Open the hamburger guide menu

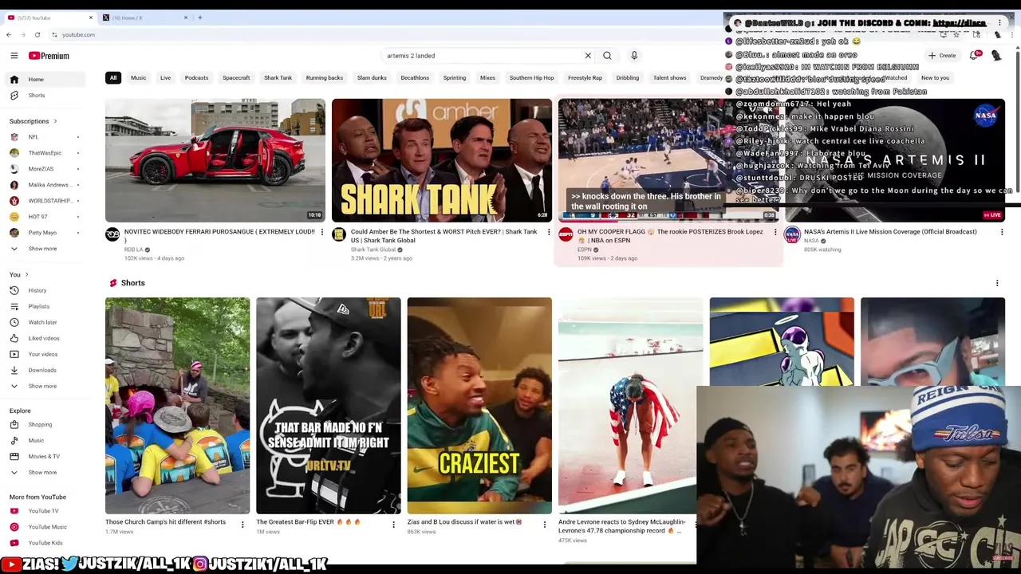pyautogui.click(x=14, y=56)
